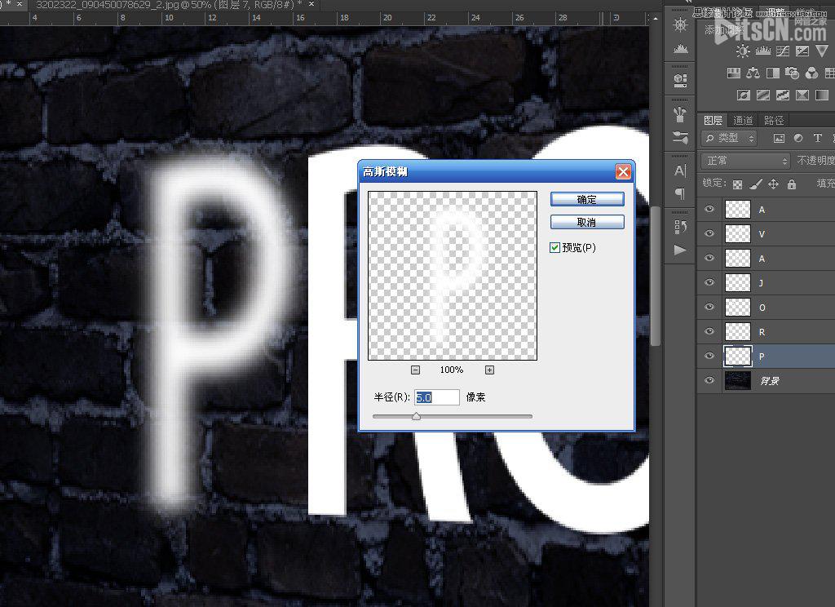Screen dimensions: 835x607
Task: Enable the lock transparent pixels option
Action: click(737, 184)
